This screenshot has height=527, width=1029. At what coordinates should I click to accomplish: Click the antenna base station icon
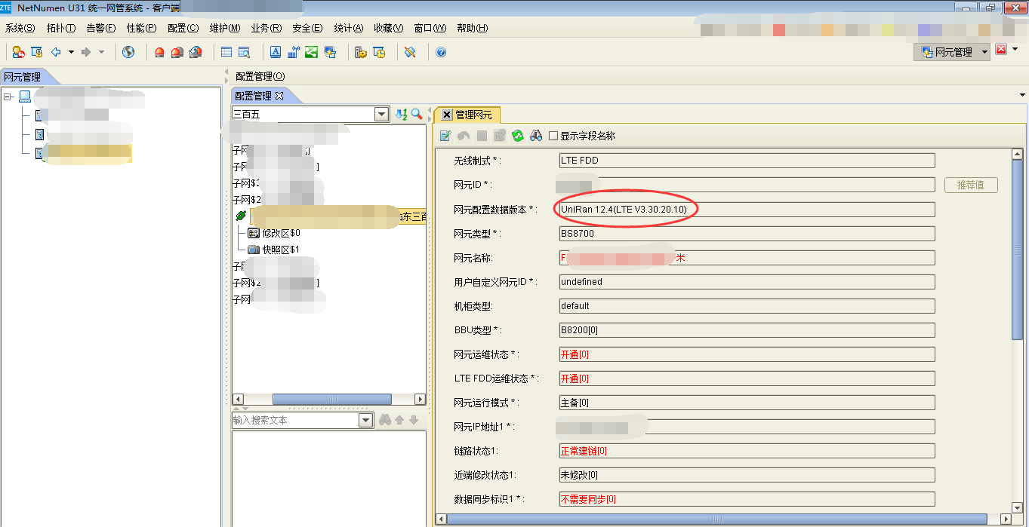(x=293, y=52)
